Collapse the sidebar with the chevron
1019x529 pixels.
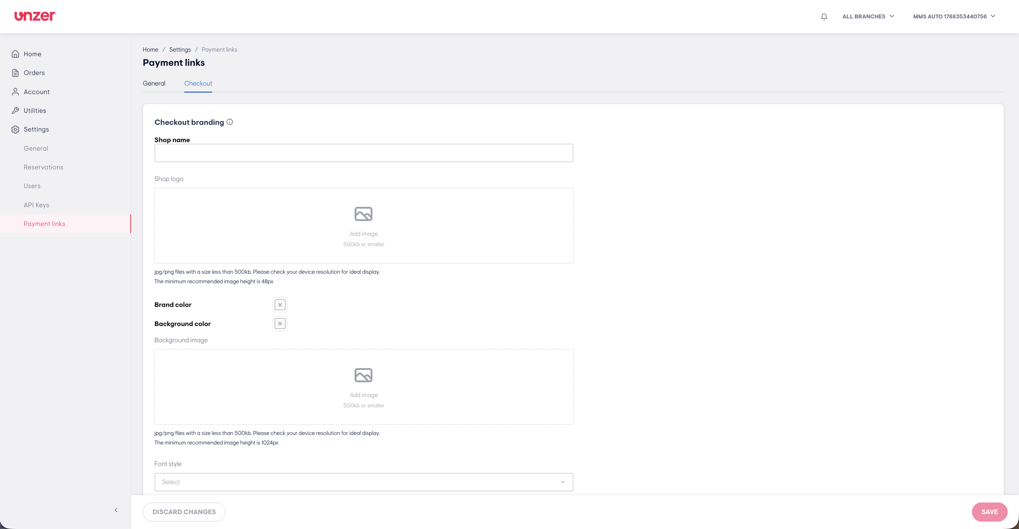point(116,510)
